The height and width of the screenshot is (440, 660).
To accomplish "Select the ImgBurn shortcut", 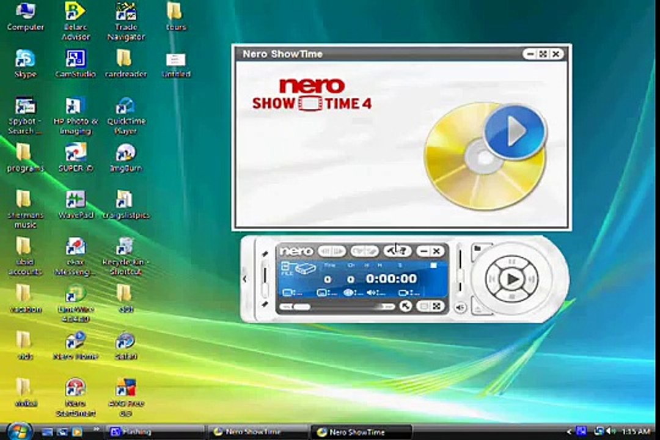I will pyautogui.click(x=126, y=158).
